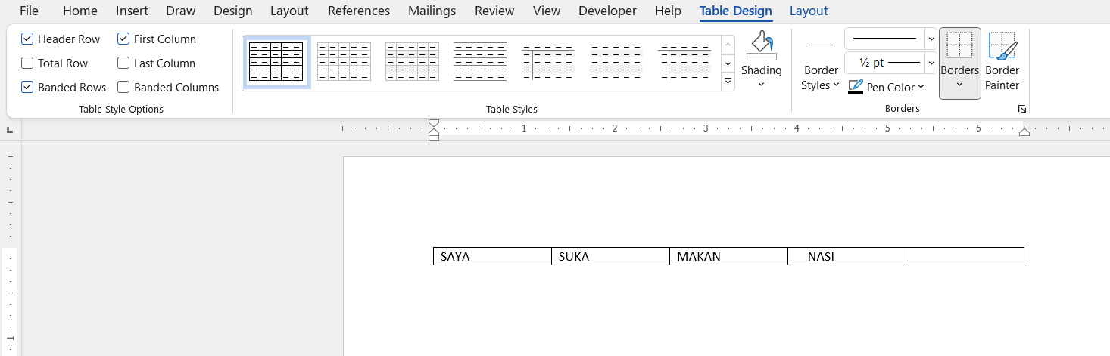The width and height of the screenshot is (1110, 356).
Task: Open the References ribbon tab
Action: click(358, 11)
